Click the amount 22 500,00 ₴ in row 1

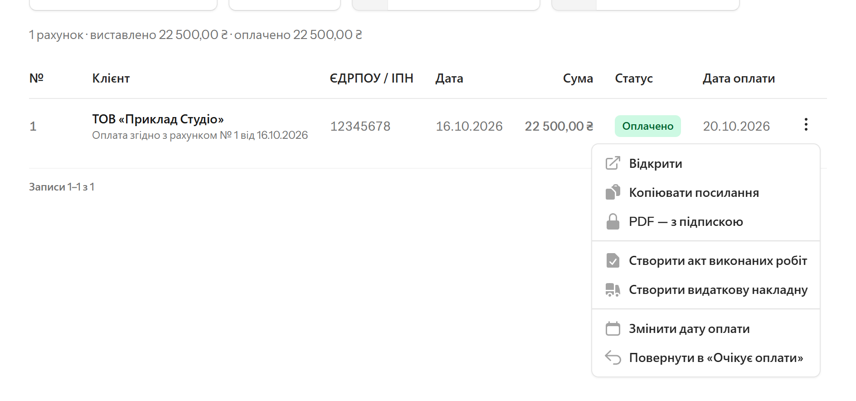[559, 126]
